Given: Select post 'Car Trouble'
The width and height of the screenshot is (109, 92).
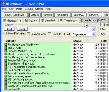Looking at the screenshot, I should point(14,89).
